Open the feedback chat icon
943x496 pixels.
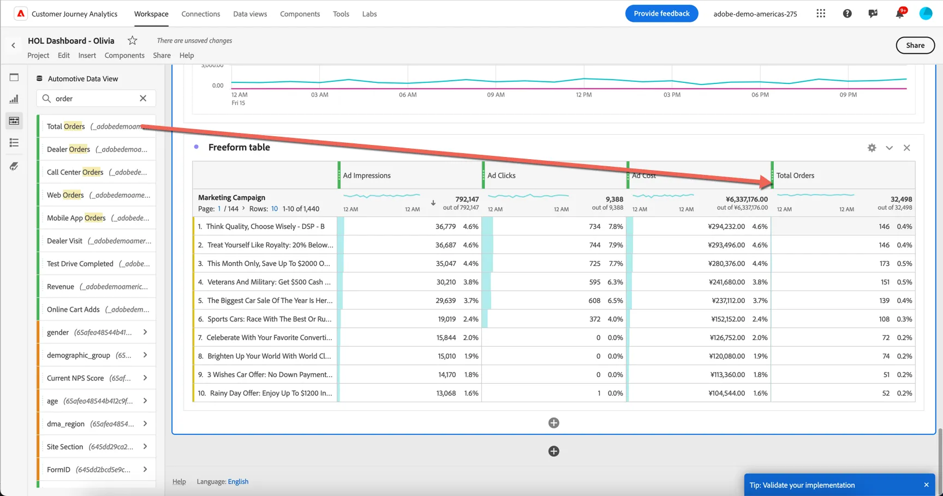[x=873, y=14]
